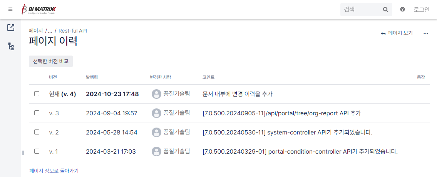This screenshot has width=437, height=177.
Task: Select the v. 3 version checkbox
Action: coord(37,113)
